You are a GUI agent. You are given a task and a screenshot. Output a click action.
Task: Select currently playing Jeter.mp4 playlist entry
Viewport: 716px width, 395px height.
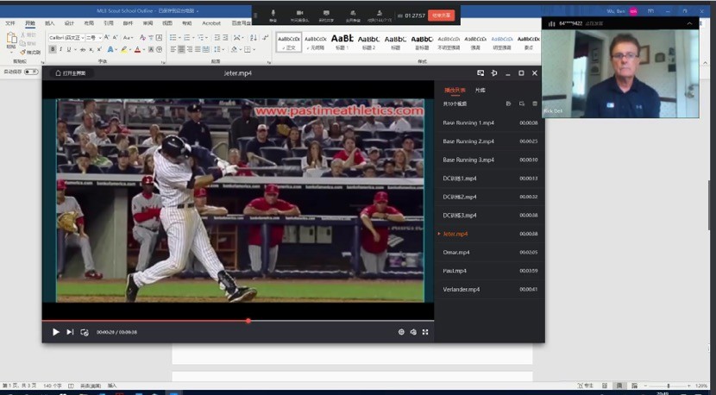pyautogui.click(x=489, y=234)
